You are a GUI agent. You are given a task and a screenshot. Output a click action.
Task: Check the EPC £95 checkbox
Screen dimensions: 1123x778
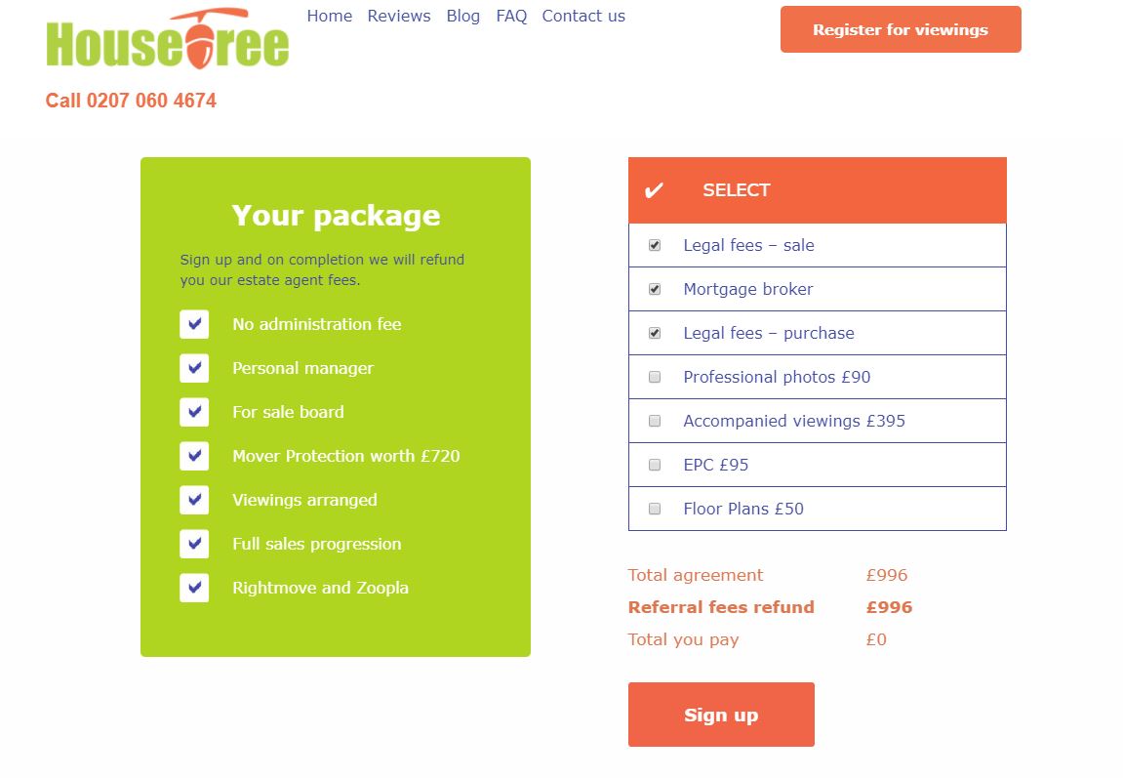[x=655, y=465]
